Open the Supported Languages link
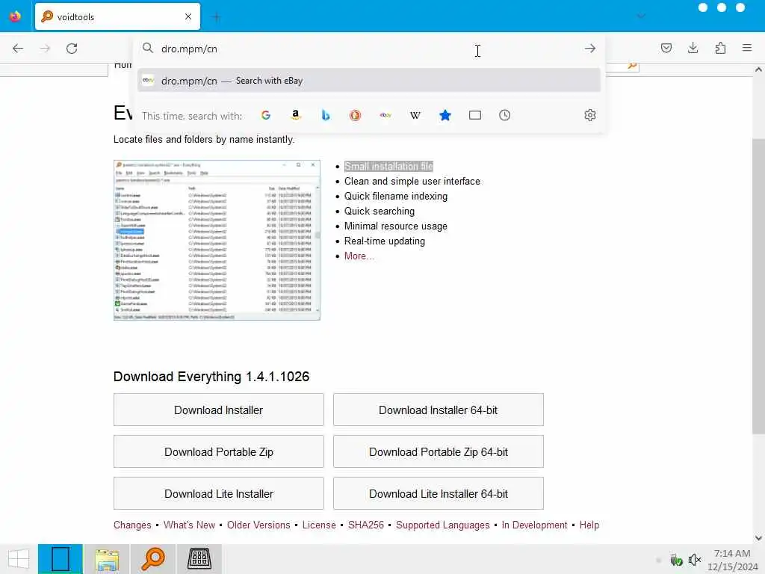This screenshot has height=574, width=765. 442,525
